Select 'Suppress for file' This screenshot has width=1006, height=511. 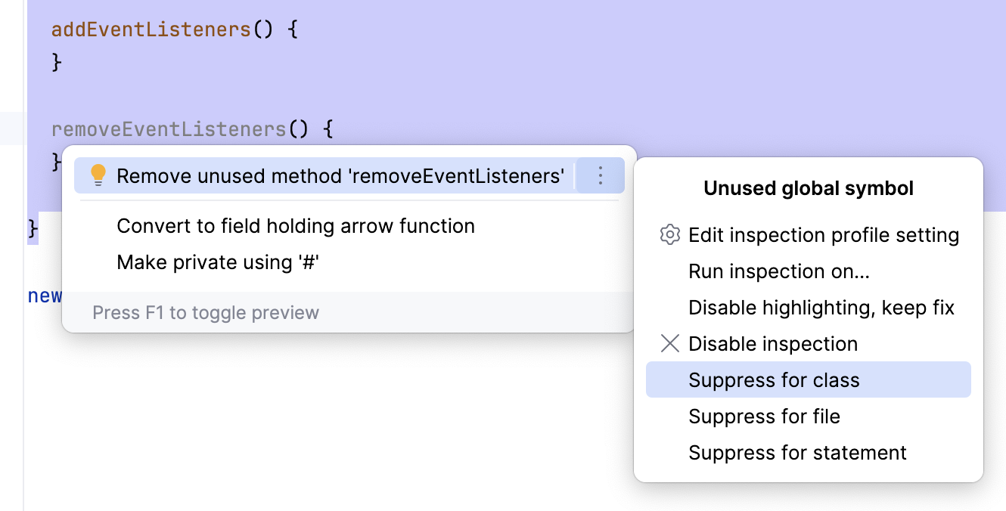pos(764,417)
